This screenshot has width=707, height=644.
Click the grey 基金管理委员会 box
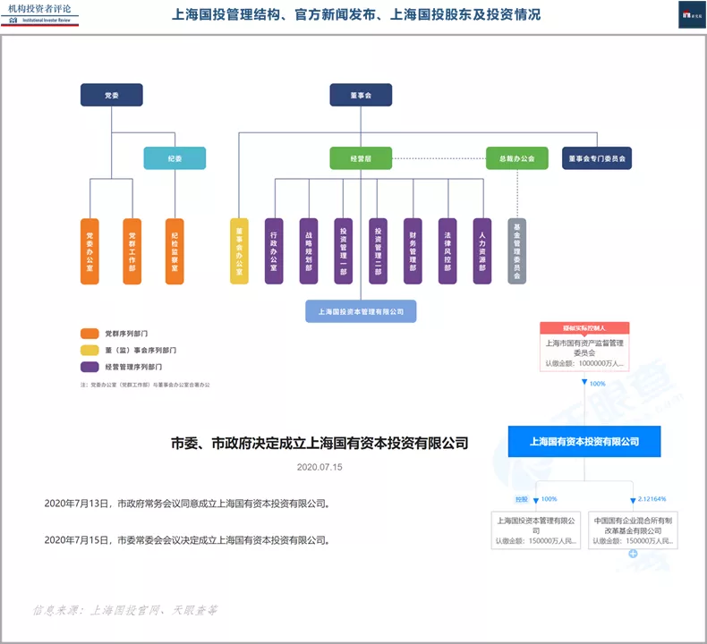[x=516, y=251]
